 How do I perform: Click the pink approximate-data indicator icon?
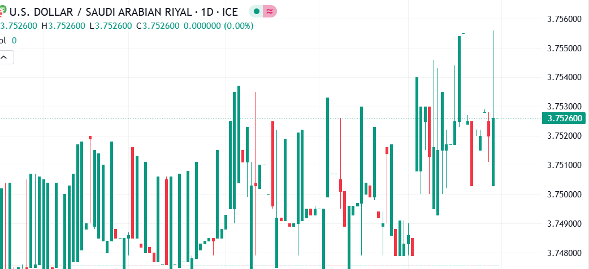pos(270,12)
